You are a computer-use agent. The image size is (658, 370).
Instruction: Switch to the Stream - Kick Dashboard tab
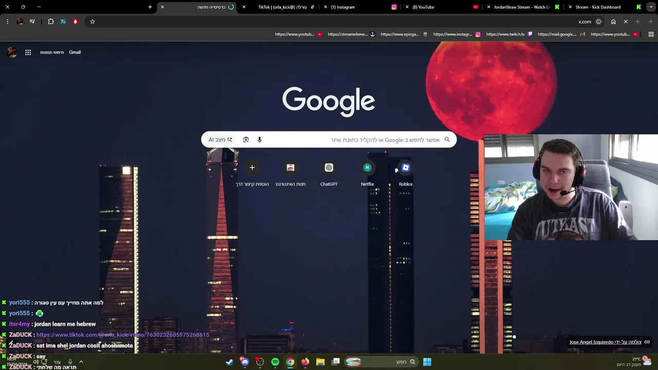606,7
